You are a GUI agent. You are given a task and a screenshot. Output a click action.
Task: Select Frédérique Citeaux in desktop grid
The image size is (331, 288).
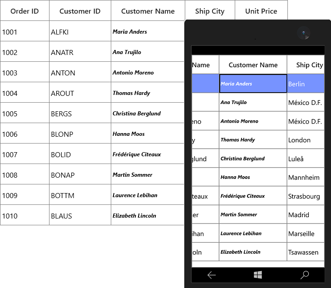pos(148,154)
